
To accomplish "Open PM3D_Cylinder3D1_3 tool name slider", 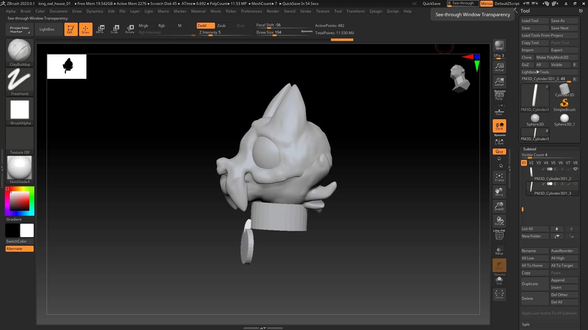I will (x=546, y=79).
